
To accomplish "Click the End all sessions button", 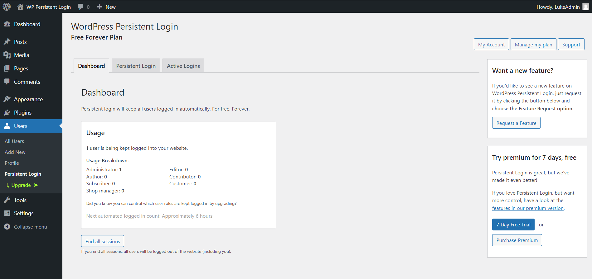I will [103, 241].
